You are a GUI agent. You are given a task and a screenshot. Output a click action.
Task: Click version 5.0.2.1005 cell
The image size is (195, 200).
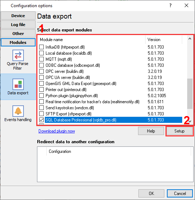157,96
